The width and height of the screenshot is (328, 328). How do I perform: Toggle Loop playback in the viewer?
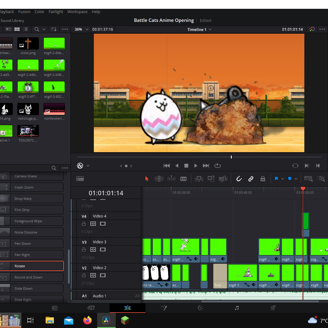217,166
